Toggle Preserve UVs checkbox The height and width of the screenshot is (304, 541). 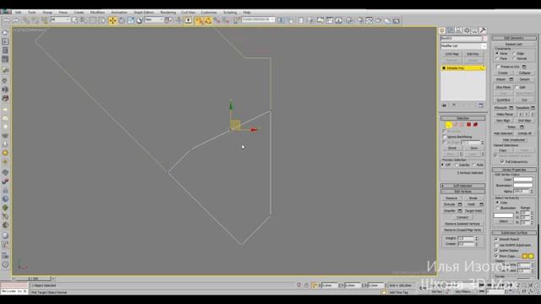tap(498, 67)
